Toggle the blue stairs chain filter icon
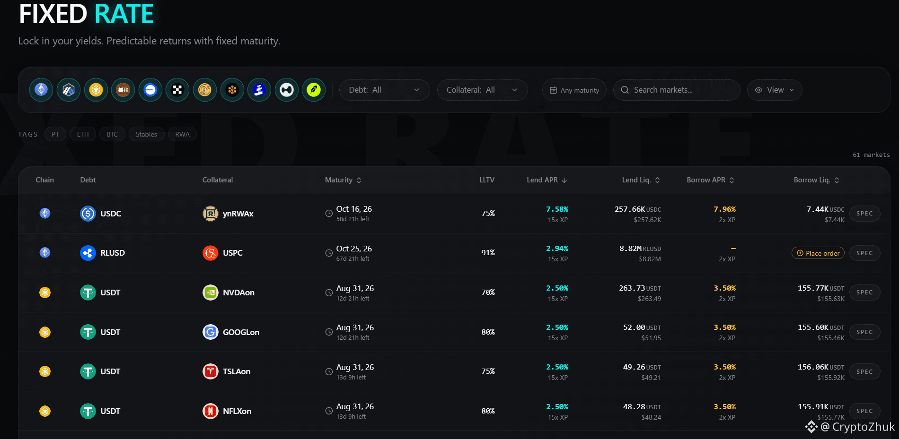 (259, 90)
